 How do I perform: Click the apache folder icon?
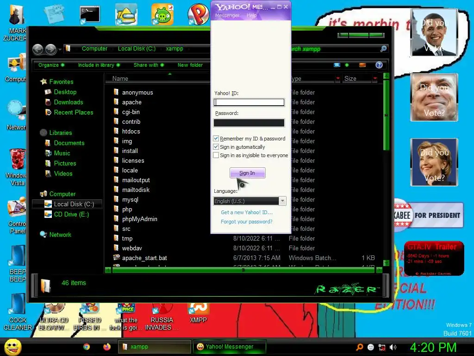click(116, 102)
